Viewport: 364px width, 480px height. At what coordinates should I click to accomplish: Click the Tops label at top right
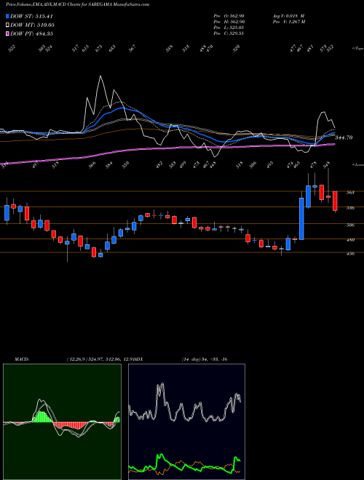[x=357, y=48]
